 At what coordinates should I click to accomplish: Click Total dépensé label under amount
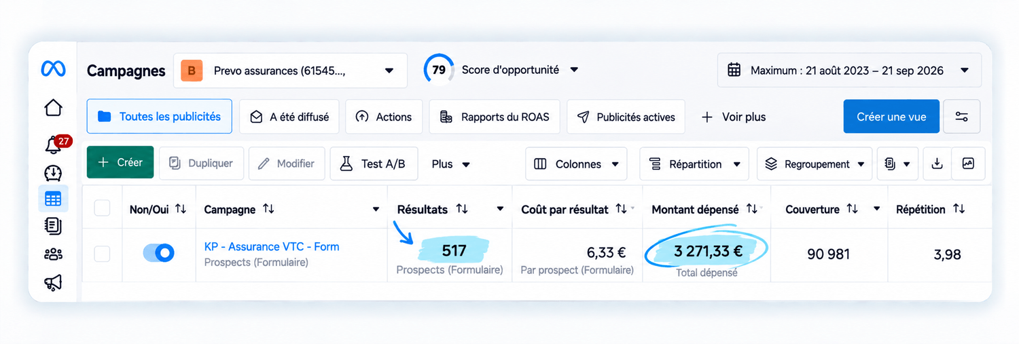click(707, 273)
